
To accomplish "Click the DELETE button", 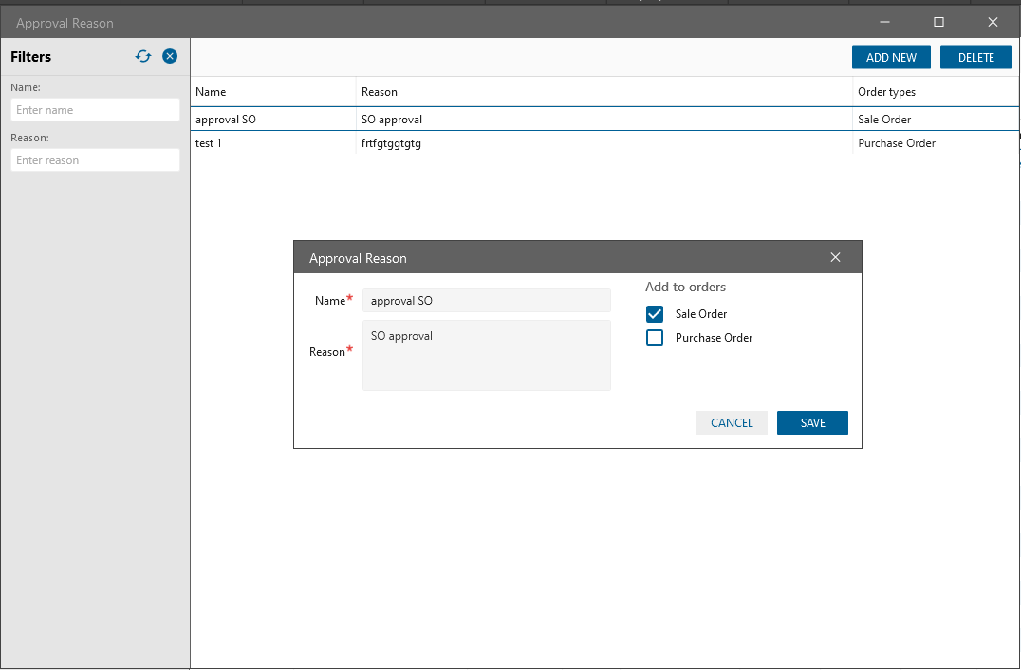I will click(976, 58).
